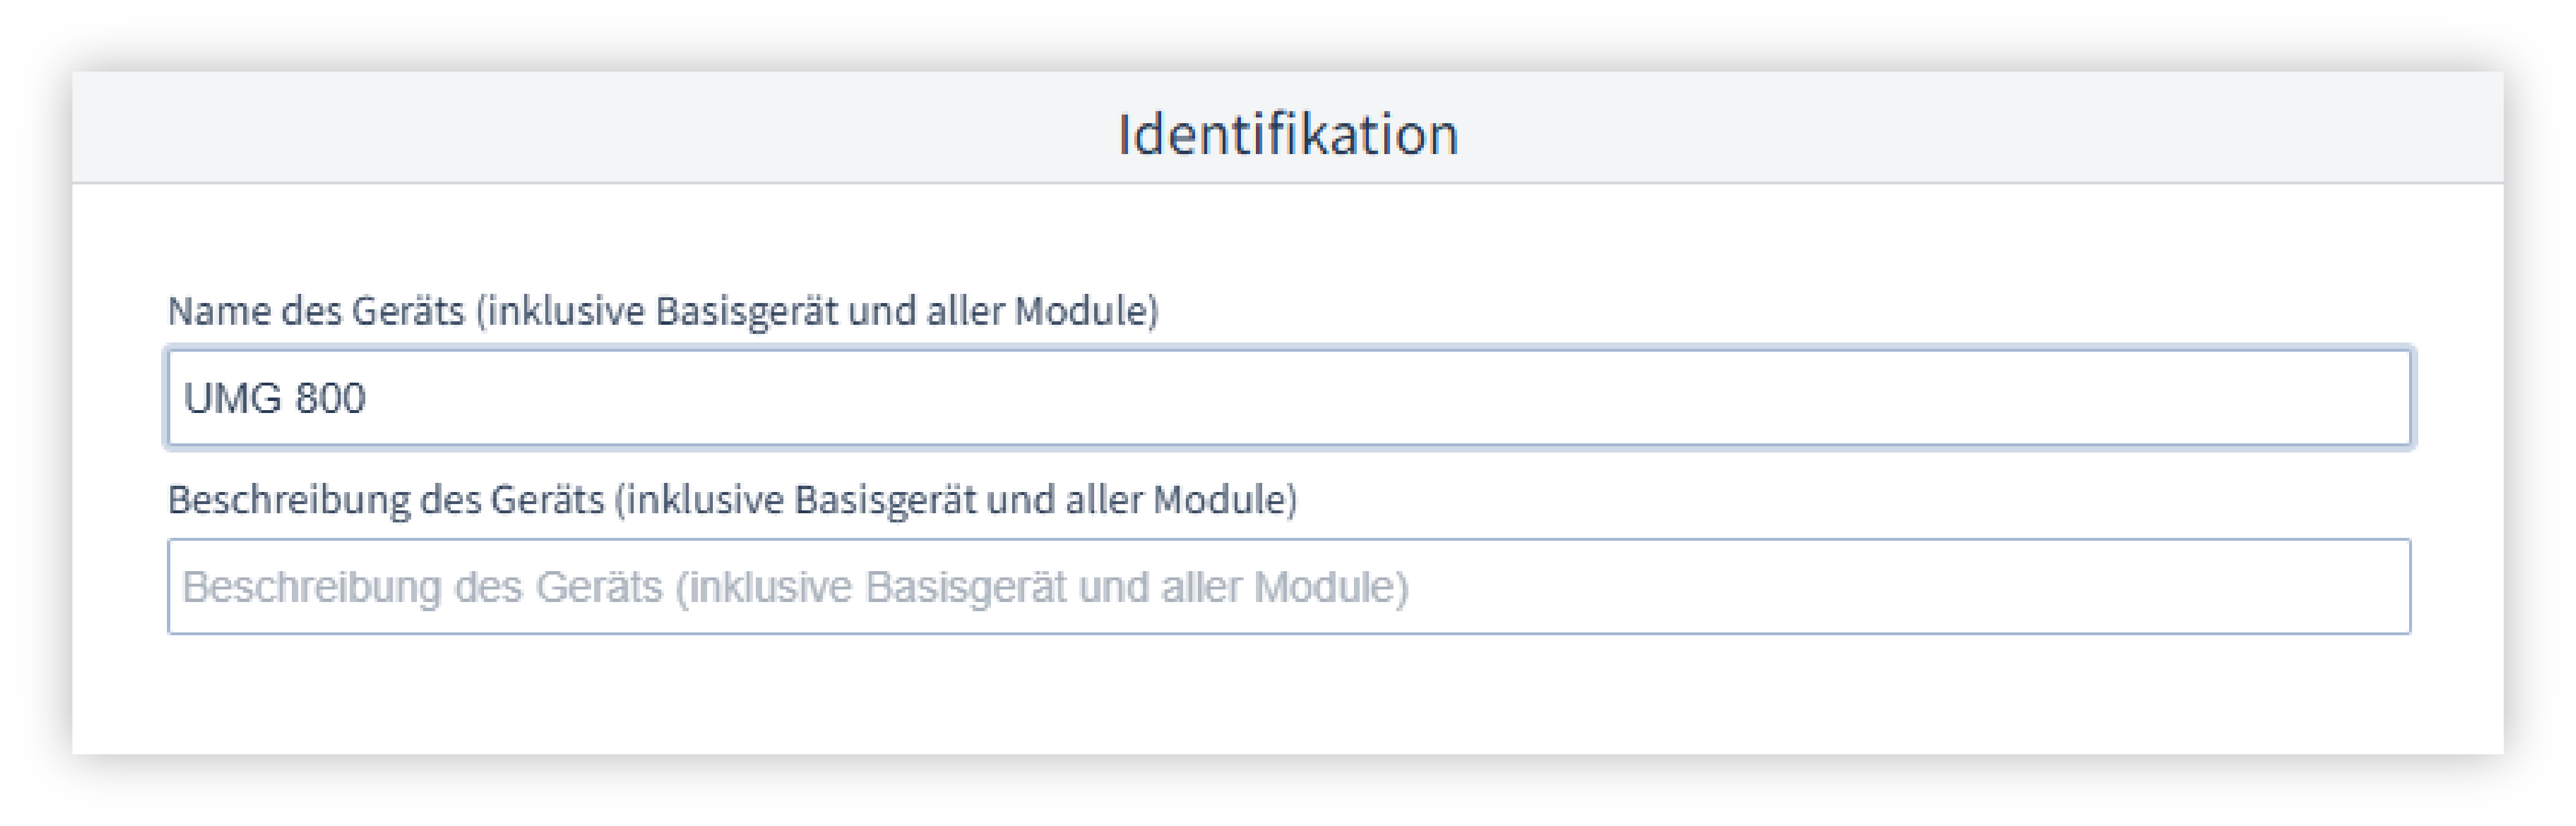Click "Module)" at end of description label
Viewport: 2576px width, 826px height.
pos(1225,499)
